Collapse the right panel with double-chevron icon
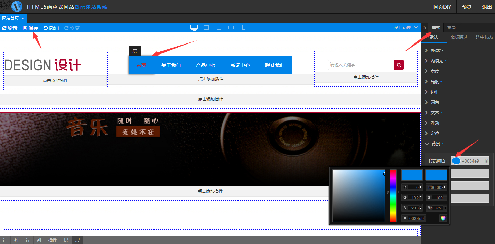The image size is (495, 244). click(x=424, y=28)
